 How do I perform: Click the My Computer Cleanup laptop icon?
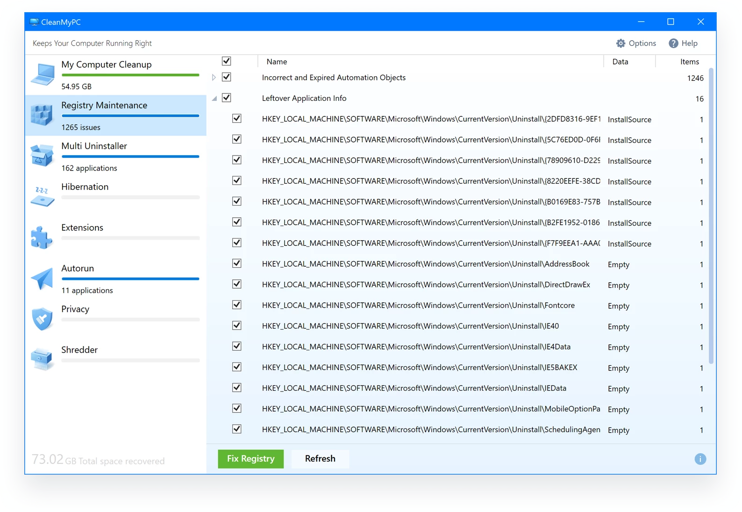coord(43,75)
